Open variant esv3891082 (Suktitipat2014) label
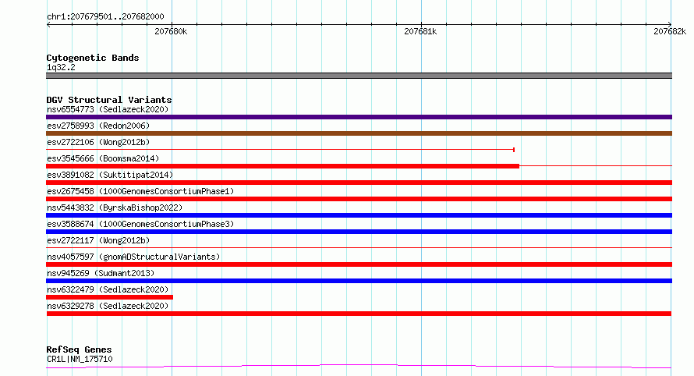 pos(110,175)
